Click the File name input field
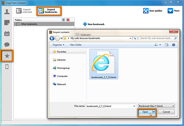The image size is (184, 126). click(109, 106)
